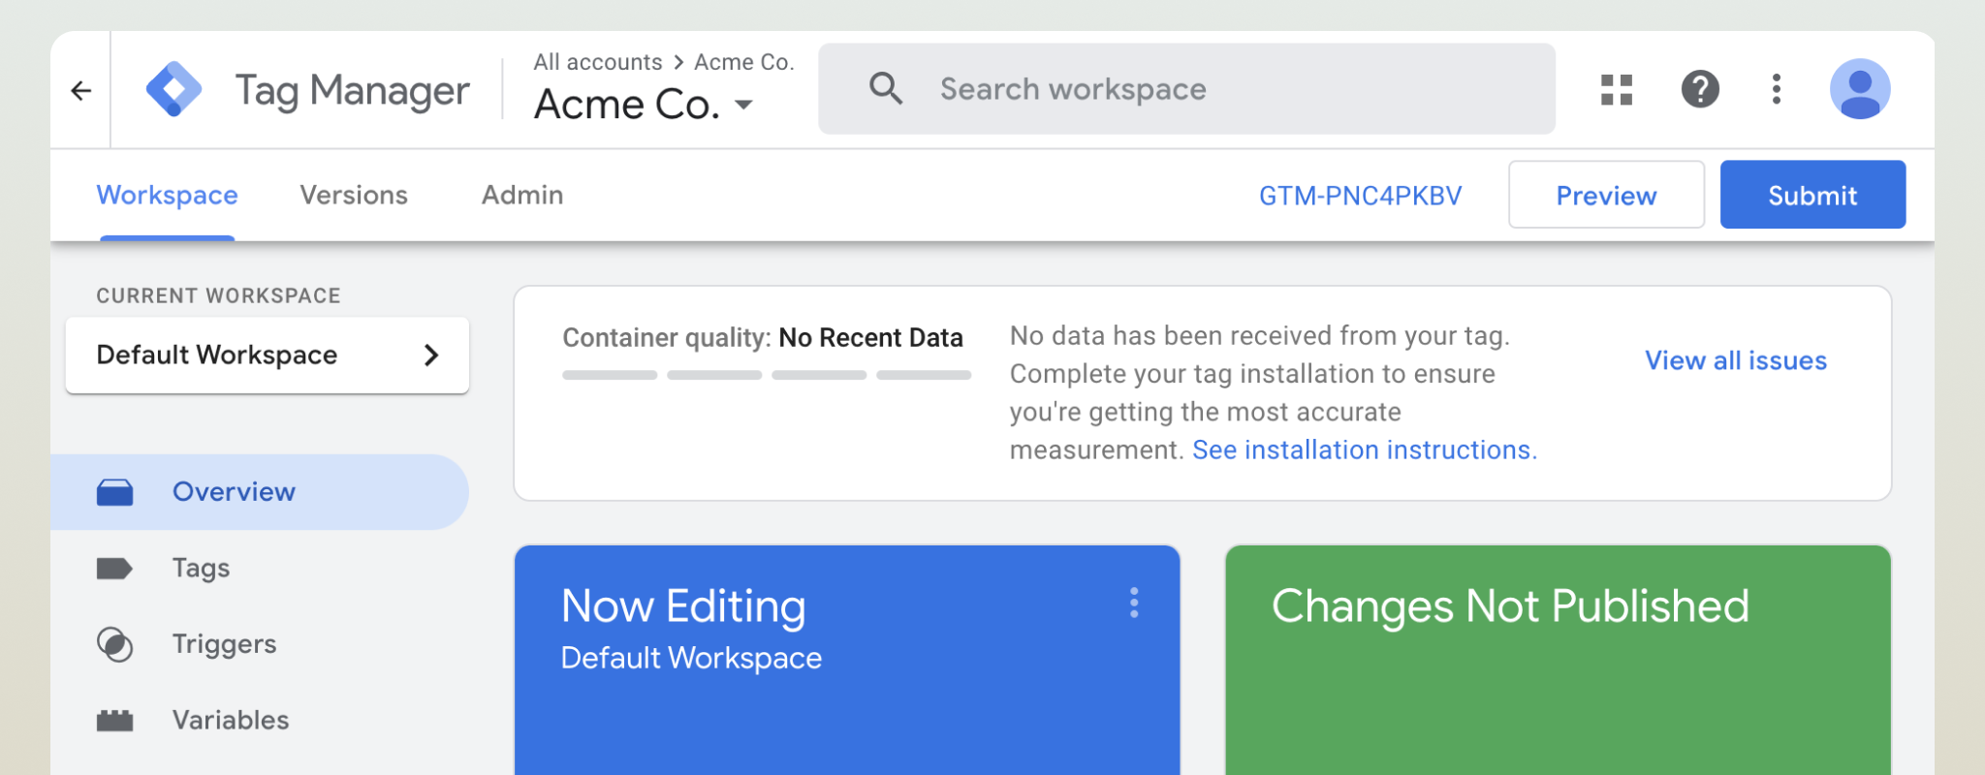Click the All accounts breadcrumb
This screenshot has height=775, width=1985.
(598, 62)
